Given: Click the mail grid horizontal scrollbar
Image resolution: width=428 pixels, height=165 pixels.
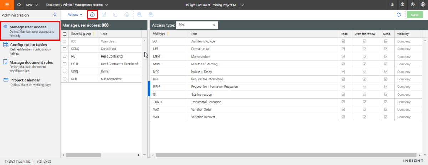Looking at the screenshot, I should click(285, 155).
